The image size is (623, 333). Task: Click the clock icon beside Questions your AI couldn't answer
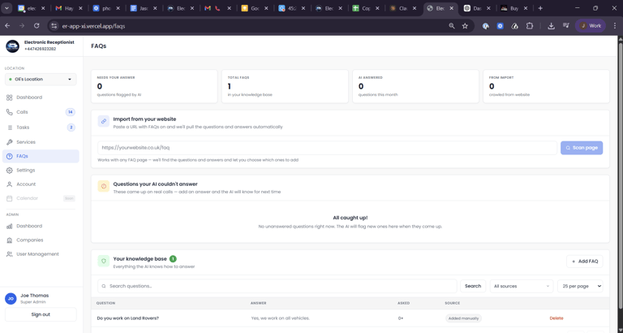point(104,186)
